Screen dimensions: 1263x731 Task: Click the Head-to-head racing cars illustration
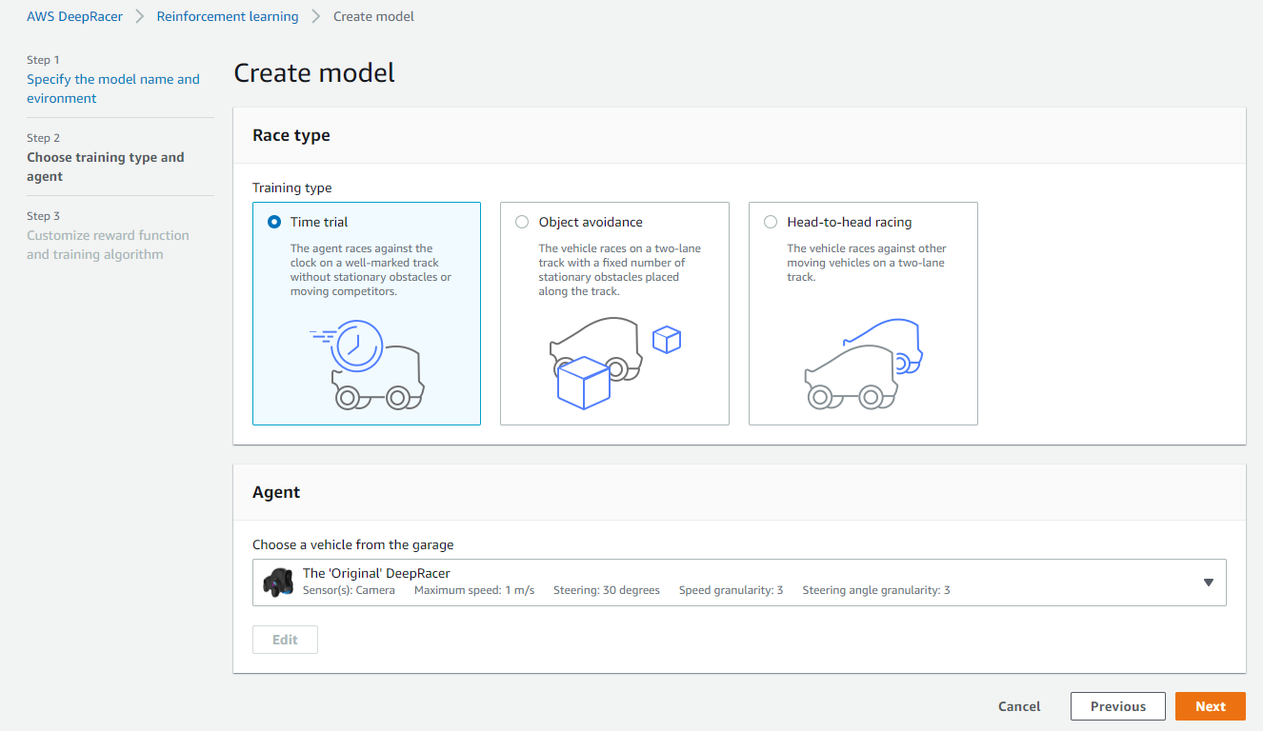click(863, 366)
